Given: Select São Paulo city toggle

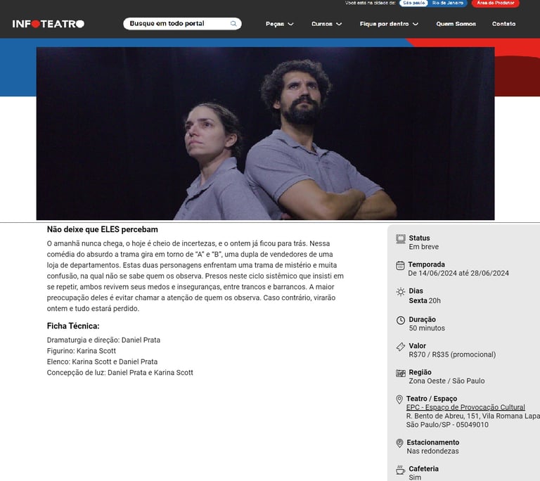Looking at the screenshot, I should point(413,3).
